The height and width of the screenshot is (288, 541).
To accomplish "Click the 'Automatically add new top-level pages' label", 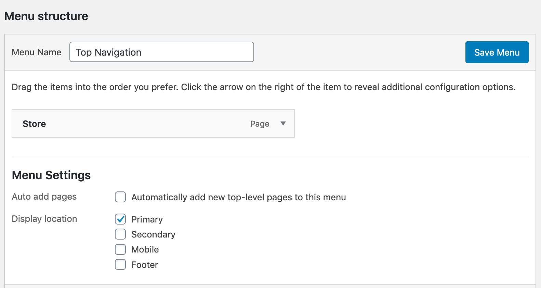I will click(238, 197).
